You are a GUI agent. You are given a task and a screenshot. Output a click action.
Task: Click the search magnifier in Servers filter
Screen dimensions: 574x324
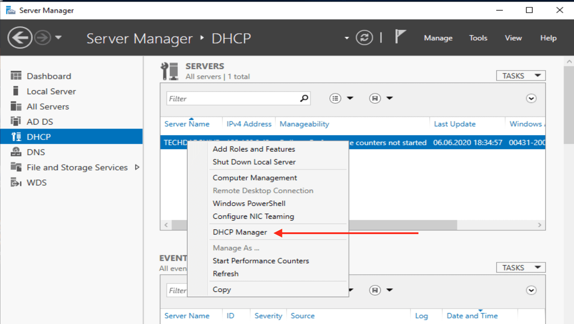pos(304,98)
